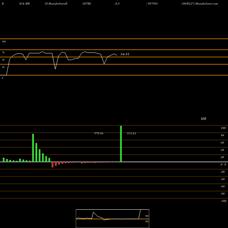Image resolution: width=228 pixels, height=228 pixels.
Task: Click the MR axis label 60
Action: point(223,143)
